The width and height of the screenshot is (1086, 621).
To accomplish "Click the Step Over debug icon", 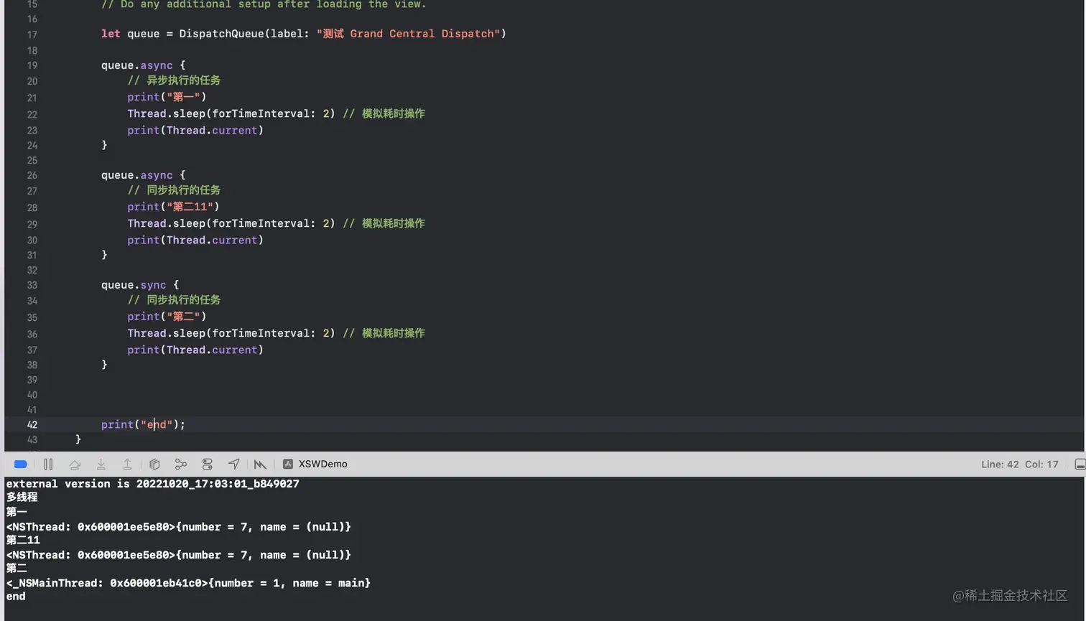I will 75,464.
